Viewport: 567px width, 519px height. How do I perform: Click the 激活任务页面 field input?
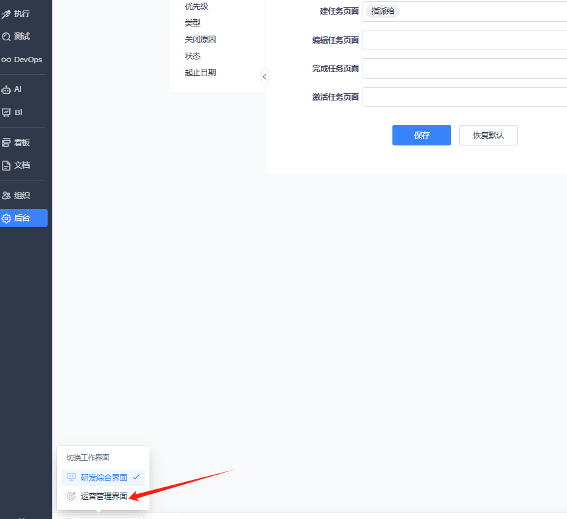tap(464, 97)
